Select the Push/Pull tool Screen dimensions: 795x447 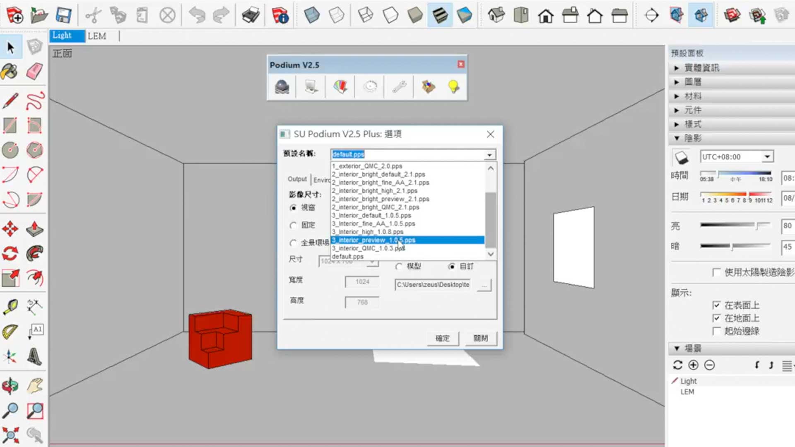coord(35,228)
